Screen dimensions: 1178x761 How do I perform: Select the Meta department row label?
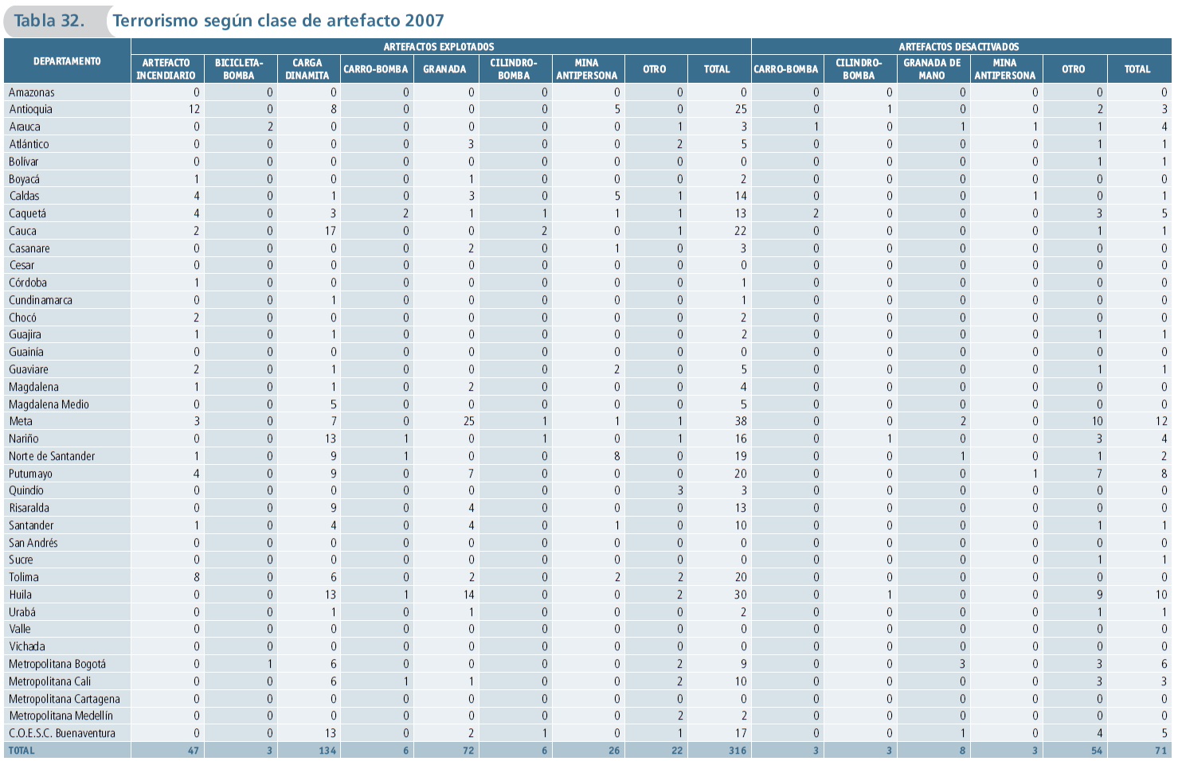tap(21, 421)
